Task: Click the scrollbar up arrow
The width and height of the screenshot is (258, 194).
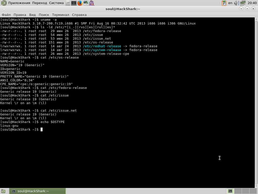Action: [256, 19]
